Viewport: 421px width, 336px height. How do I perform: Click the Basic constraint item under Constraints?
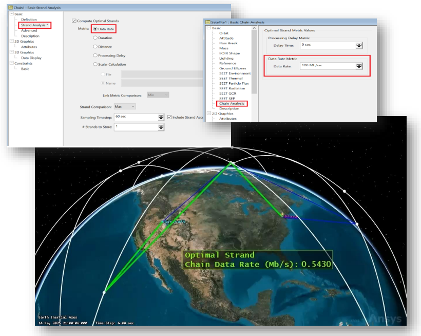point(25,69)
